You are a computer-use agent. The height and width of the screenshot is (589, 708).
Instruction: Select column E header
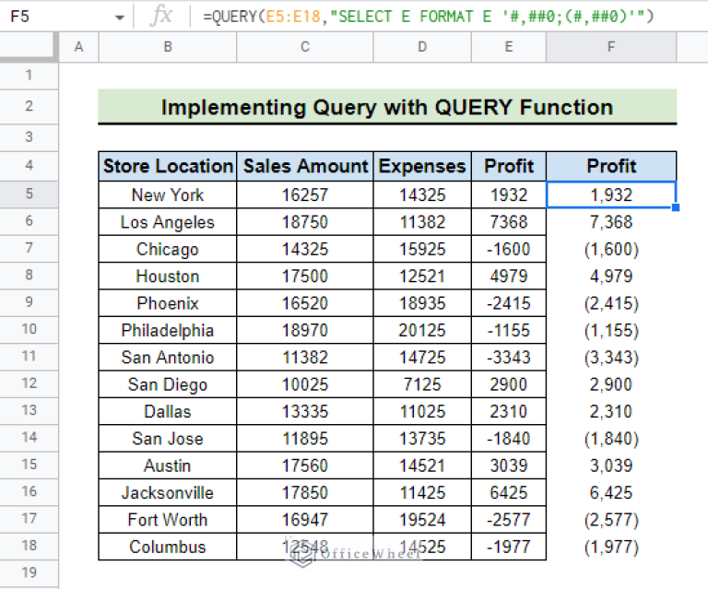(x=509, y=47)
